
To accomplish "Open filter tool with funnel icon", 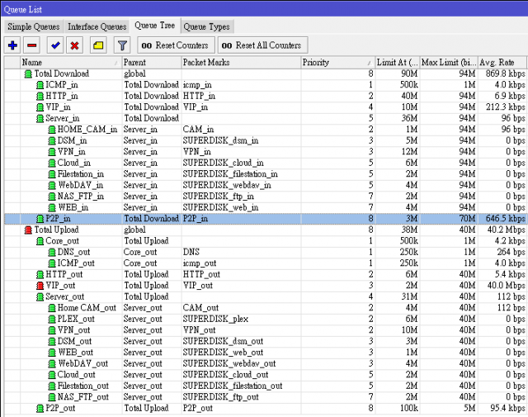I will [x=122, y=45].
